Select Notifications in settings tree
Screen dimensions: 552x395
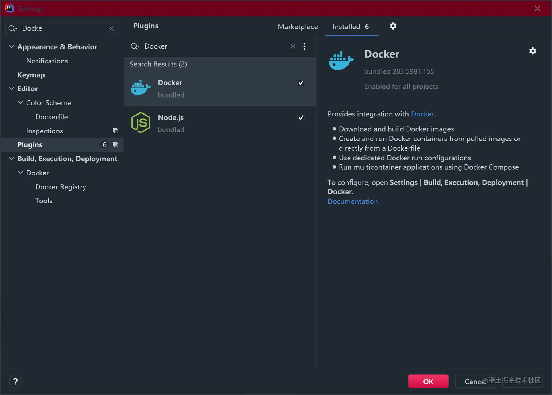pyautogui.click(x=47, y=61)
